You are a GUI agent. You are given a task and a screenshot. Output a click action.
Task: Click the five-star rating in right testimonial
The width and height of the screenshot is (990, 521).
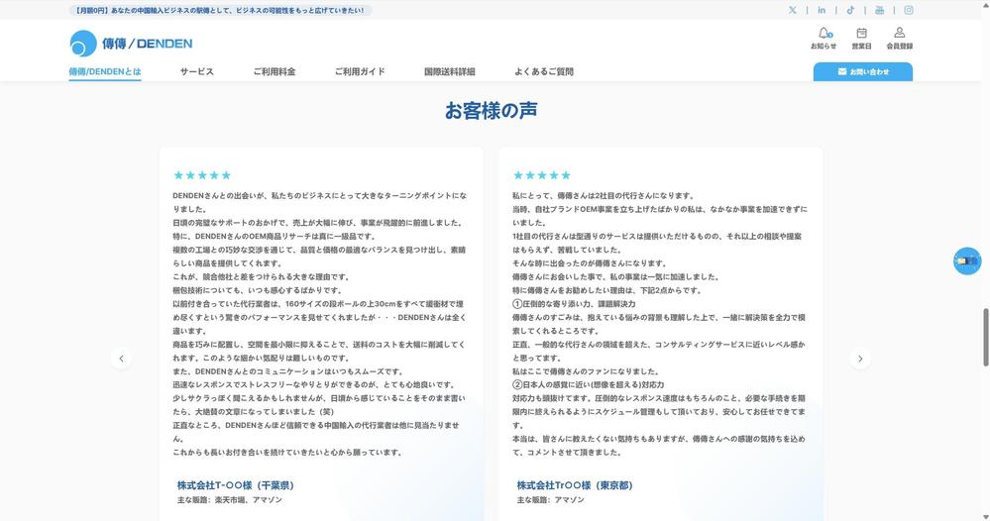point(542,175)
